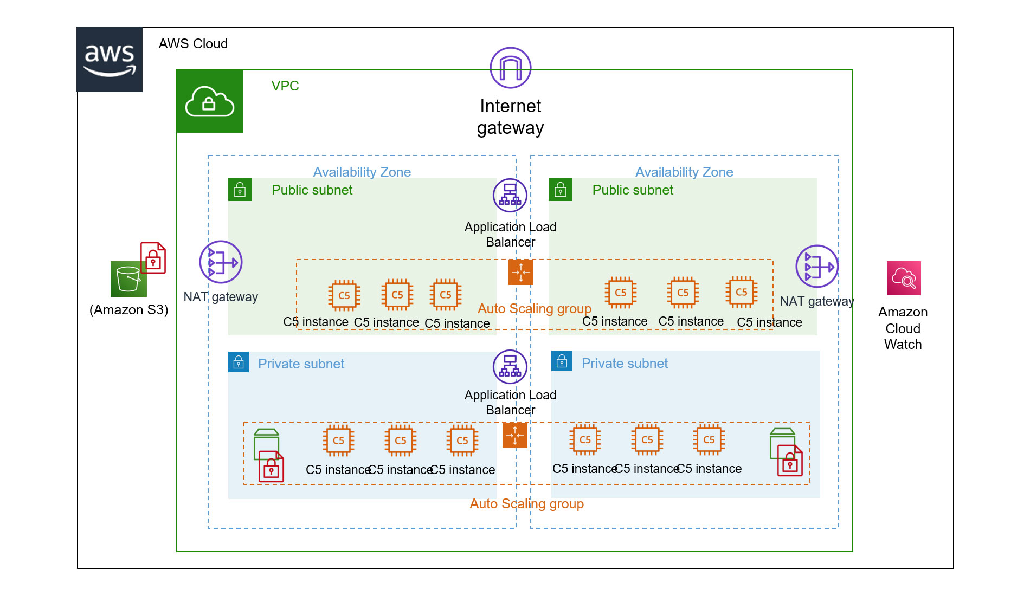Select encrypted volume icon in left private subnet
The width and height of the screenshot is (1030, 596).
[x=269, y=455]
